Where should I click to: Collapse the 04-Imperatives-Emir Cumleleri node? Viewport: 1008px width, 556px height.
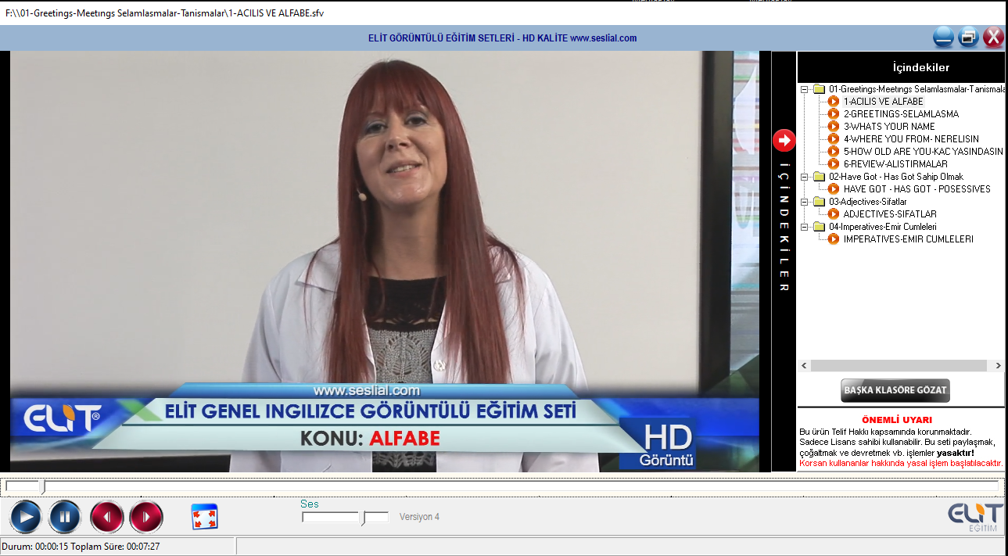(805, 227)
